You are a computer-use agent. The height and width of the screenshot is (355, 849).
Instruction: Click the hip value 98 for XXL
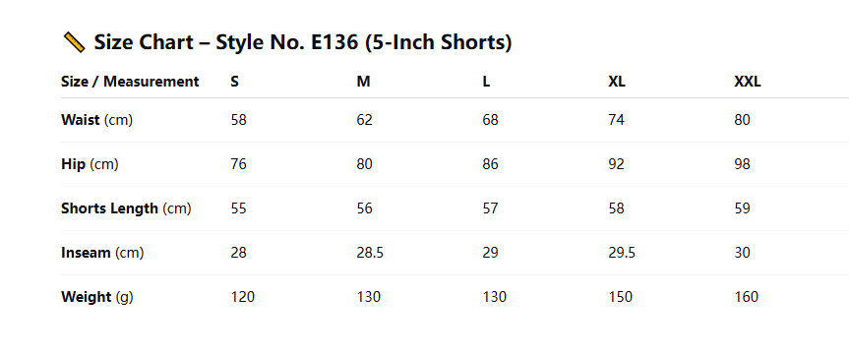(x=743, y=164)
